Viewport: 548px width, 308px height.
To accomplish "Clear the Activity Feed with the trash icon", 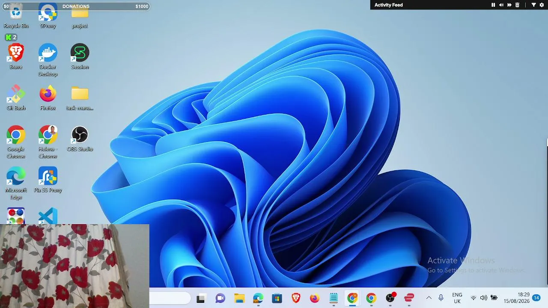I will pos(517,5).
